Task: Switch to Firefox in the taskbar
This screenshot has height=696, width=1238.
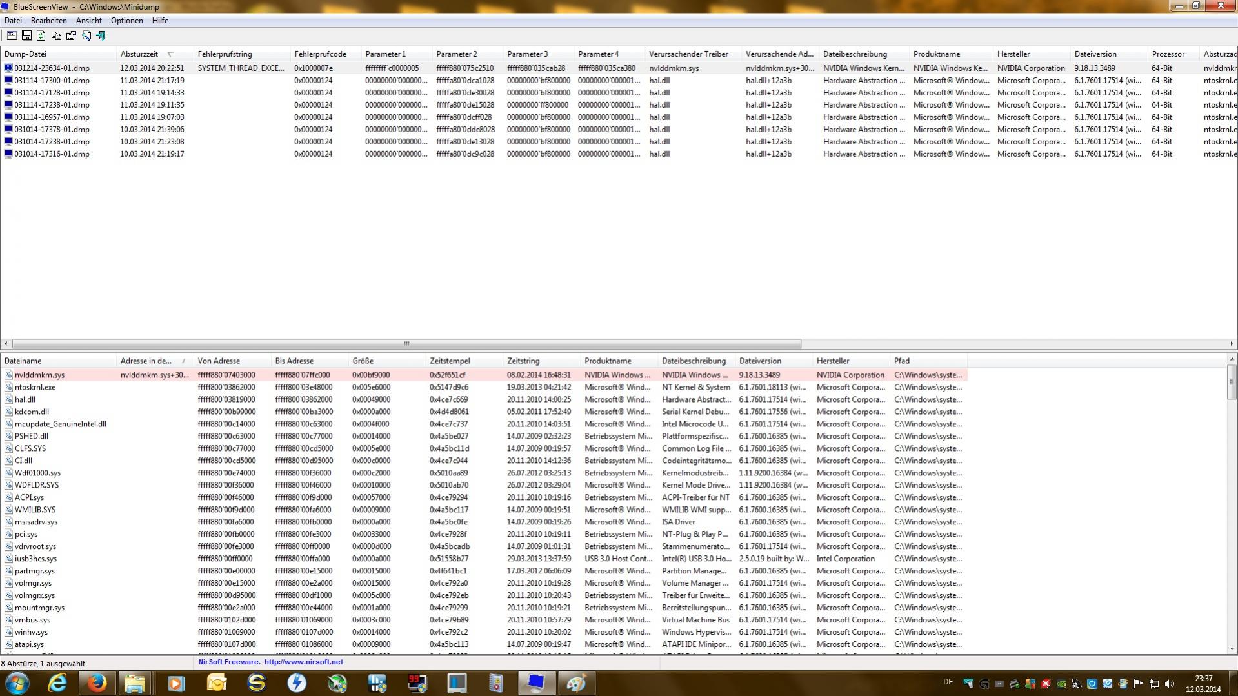Action: tap(97, 683)
